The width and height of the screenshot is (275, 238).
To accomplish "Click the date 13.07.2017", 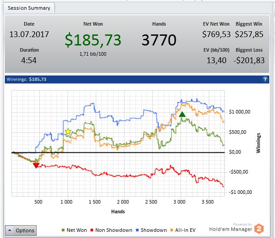I will point(29,34).
